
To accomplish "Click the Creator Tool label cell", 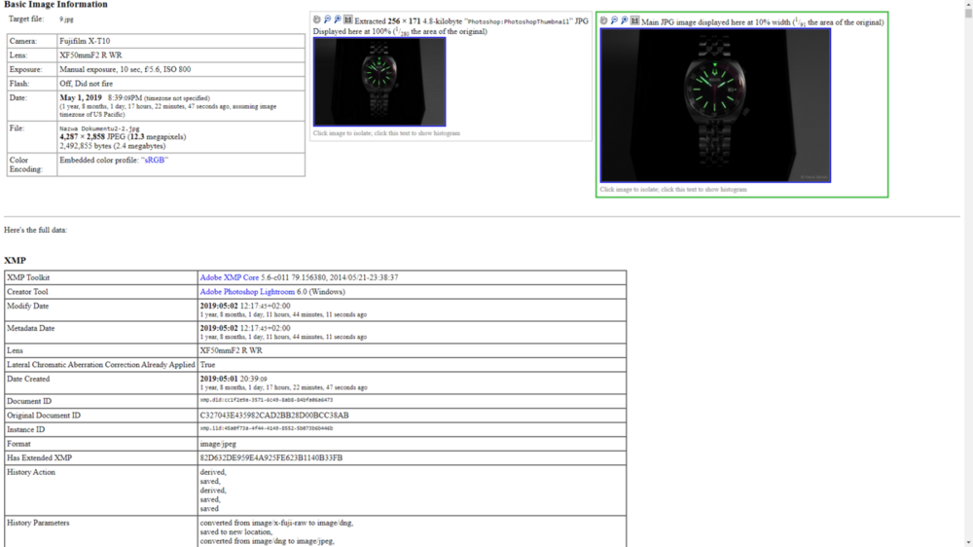I will (101, 292).
